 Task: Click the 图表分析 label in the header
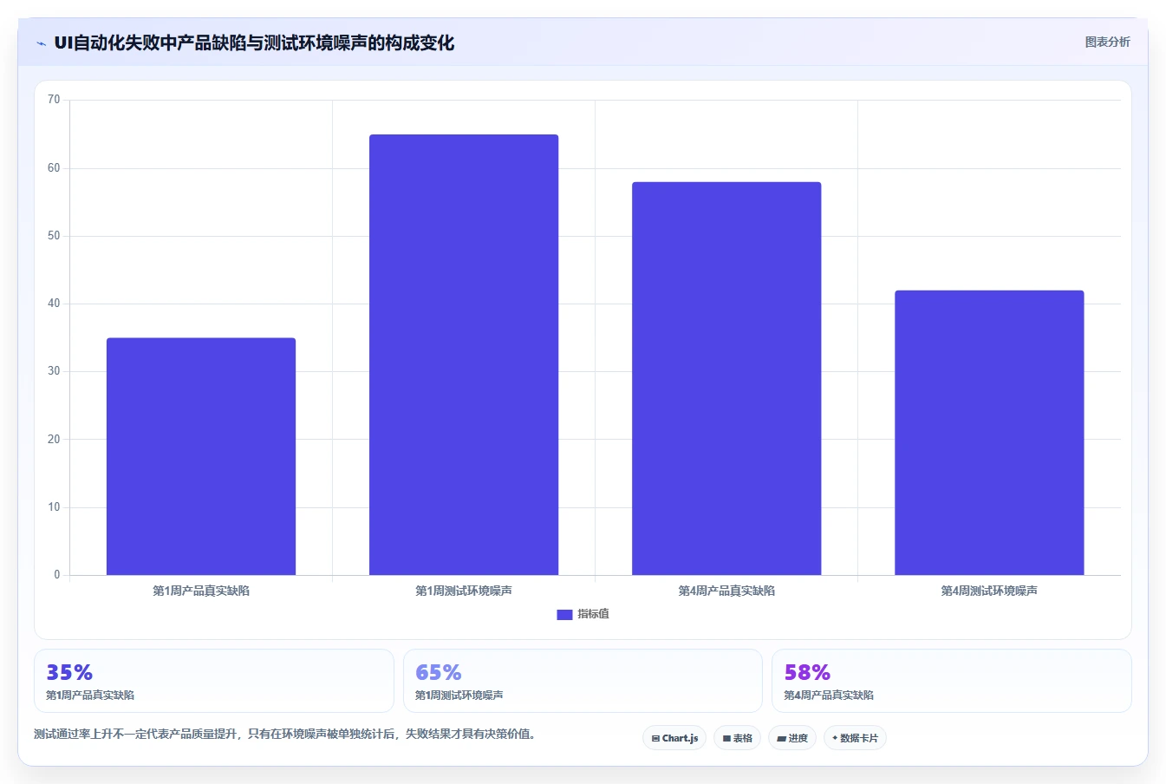click(1107, 42)
